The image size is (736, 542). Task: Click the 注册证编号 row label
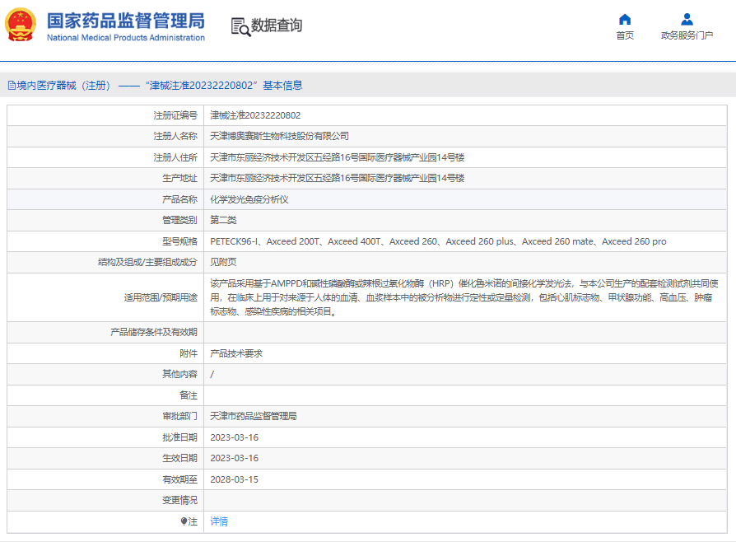pyautogui.click(x=175, y=115)
